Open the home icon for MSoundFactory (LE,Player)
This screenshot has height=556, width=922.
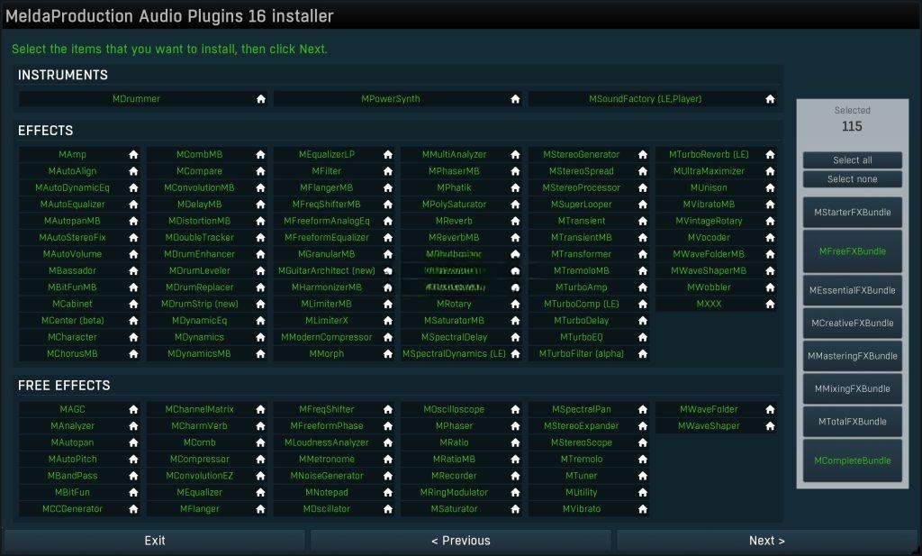point(770,99)
